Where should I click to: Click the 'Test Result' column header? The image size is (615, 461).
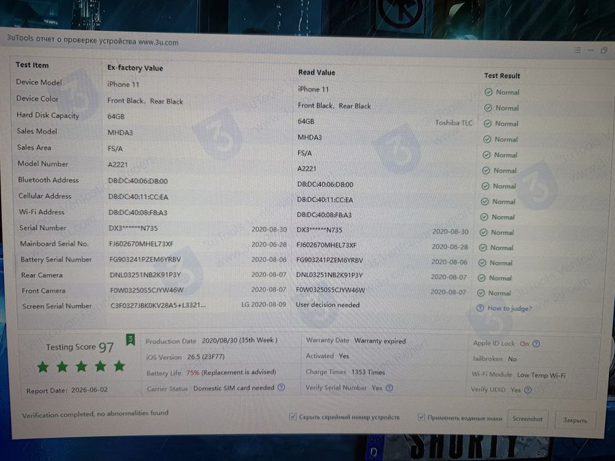502,76
